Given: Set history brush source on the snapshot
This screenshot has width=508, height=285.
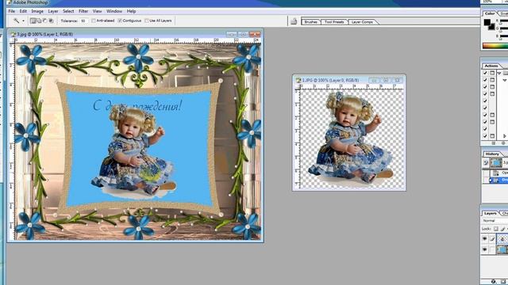Looking at the screenshot, I should 486,163.
